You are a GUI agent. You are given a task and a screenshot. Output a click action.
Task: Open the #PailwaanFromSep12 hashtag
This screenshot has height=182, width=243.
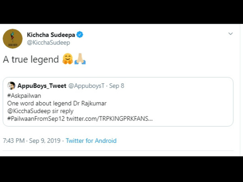[x=36, y=118]
